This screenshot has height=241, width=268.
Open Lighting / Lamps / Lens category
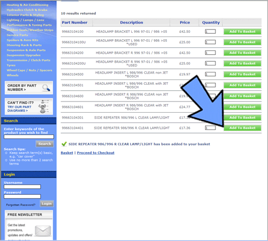click(x=25, y=20)
